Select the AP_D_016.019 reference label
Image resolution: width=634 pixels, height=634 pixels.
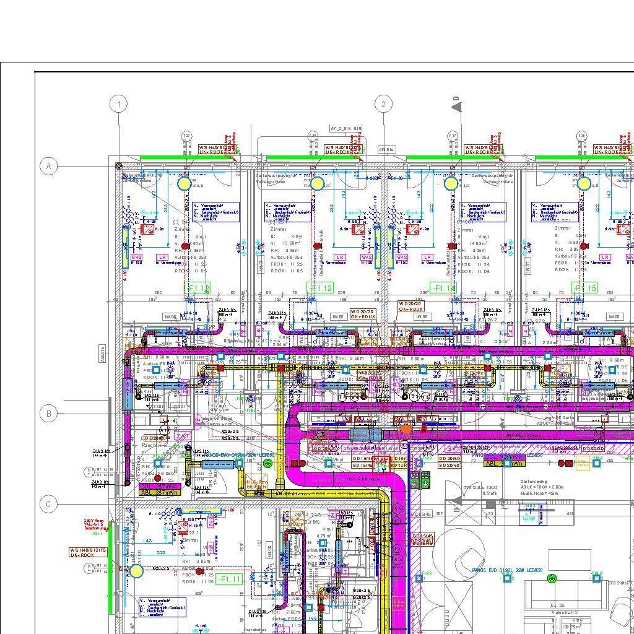346,129
